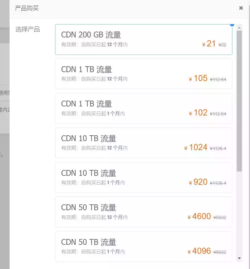Image resolution: width=250 pixels, height=269 pixels.
Task: Click the blue selected-corner marker on 200 GB card
Action: pos(232,25)
